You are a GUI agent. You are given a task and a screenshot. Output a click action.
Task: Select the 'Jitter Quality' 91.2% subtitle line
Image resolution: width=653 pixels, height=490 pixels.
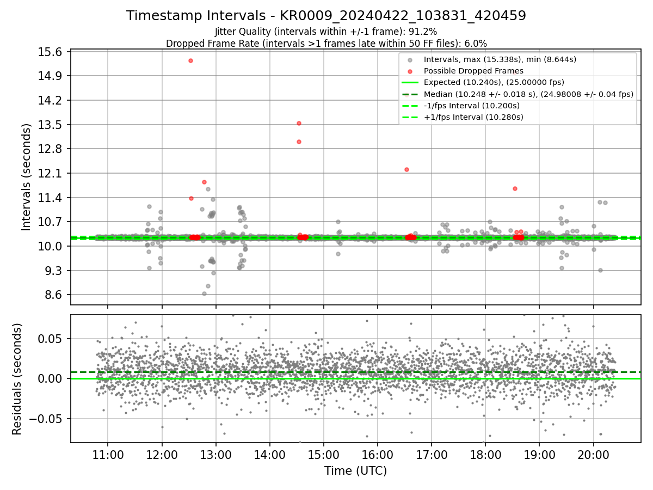[x=326, y=32]
